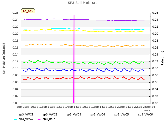Click the orange sp3_VWC4 legend swatch

coord(87,115)
